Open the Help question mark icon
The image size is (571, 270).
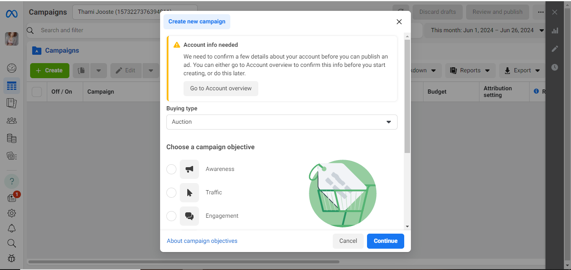pos(12,181)
